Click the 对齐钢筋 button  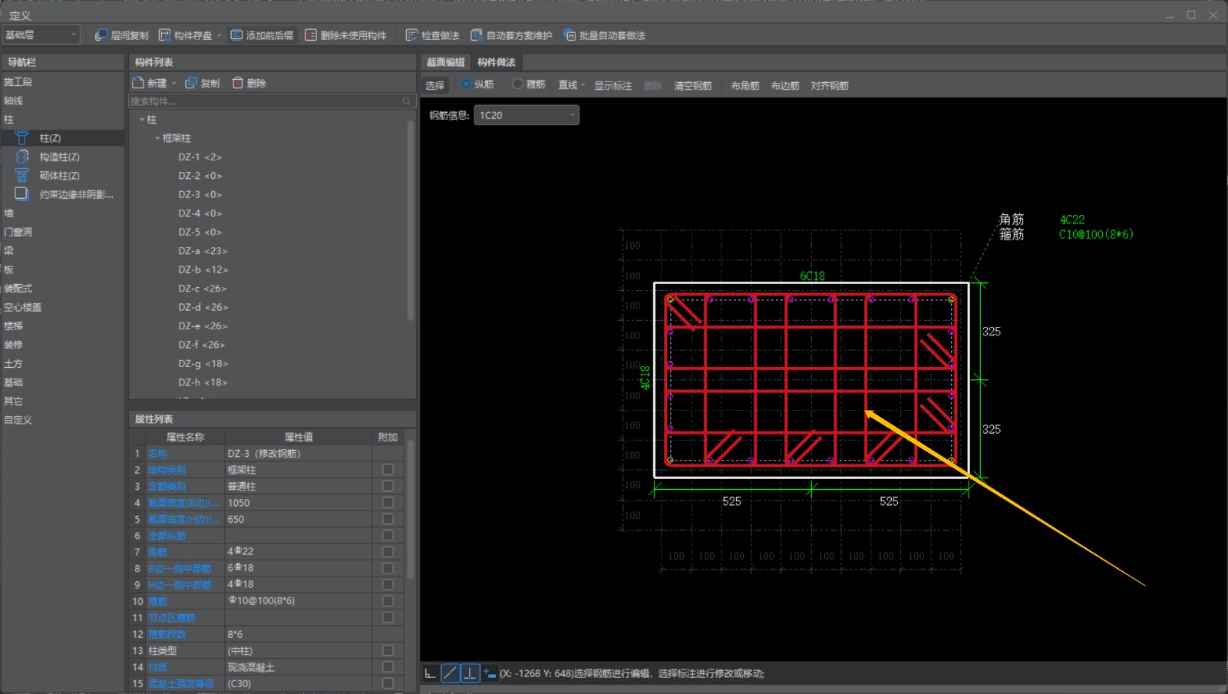click(830, 85)
